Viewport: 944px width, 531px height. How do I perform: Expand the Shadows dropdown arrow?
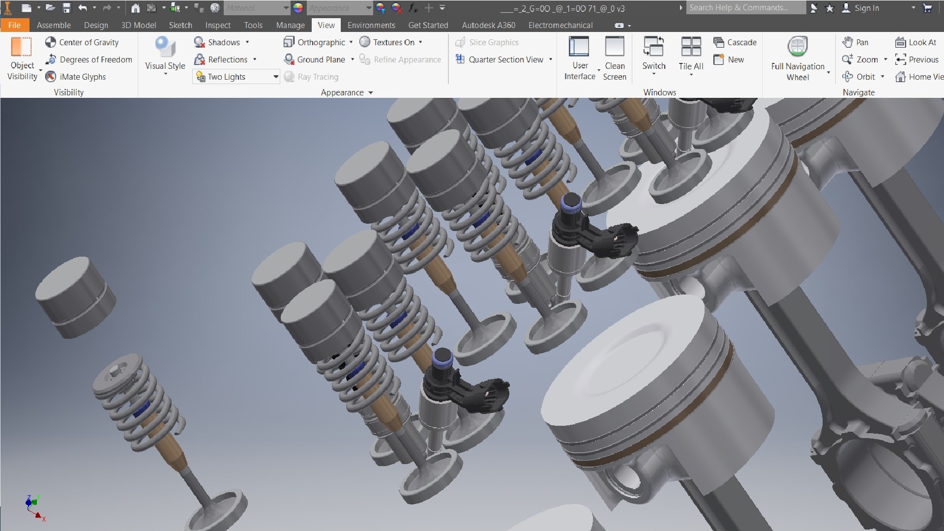247,42
